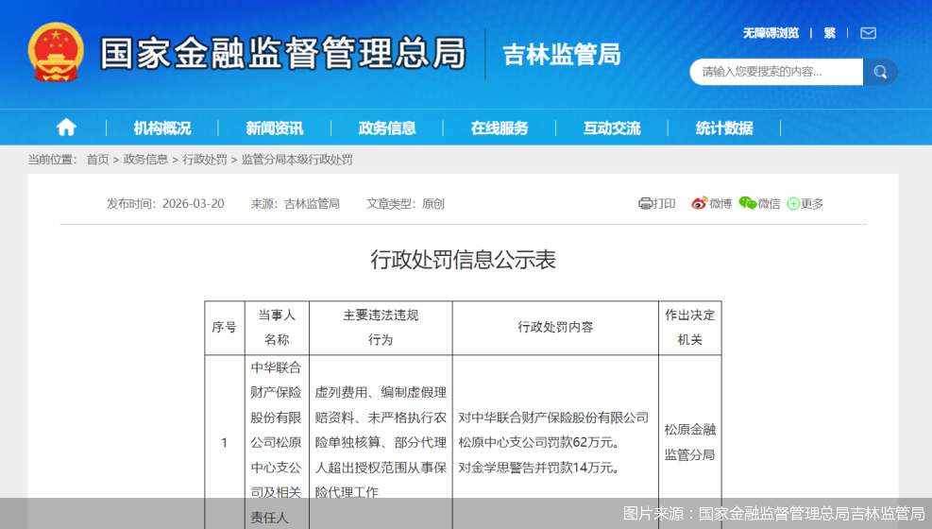Click the 中华联合财产保险 party name cell
Screen dimensions: 932x529
point(277,442)
